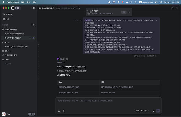Open the TRAE SOLO CN menu
181x117 pixels.
(13, 2)
